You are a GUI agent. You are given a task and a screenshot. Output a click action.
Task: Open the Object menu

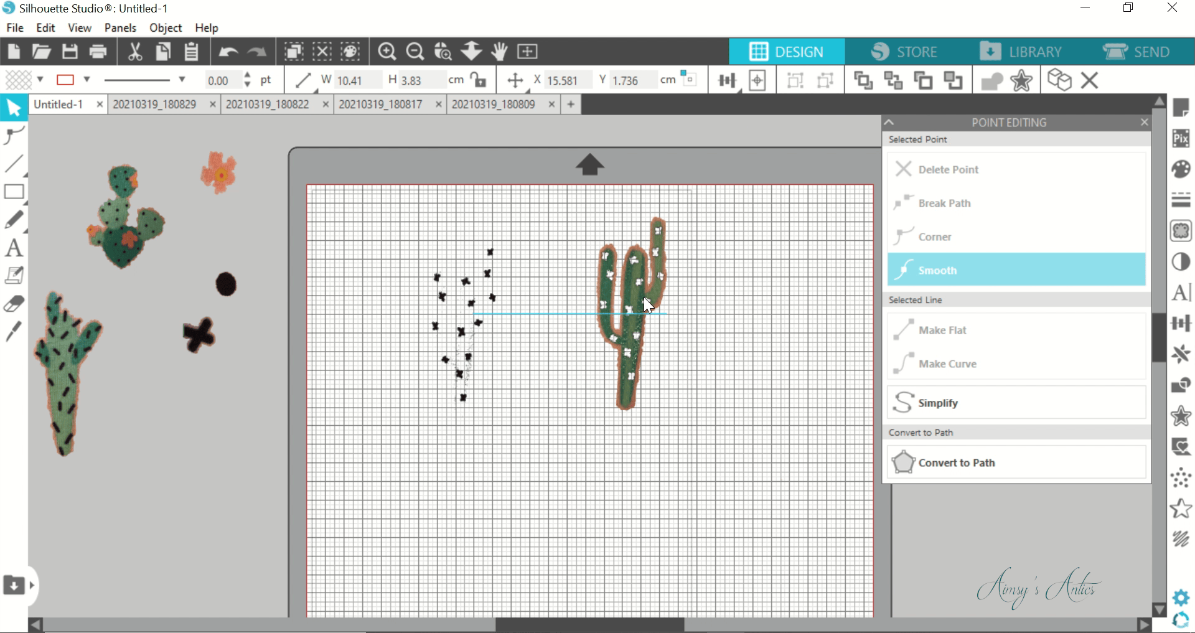coord(166,28)
